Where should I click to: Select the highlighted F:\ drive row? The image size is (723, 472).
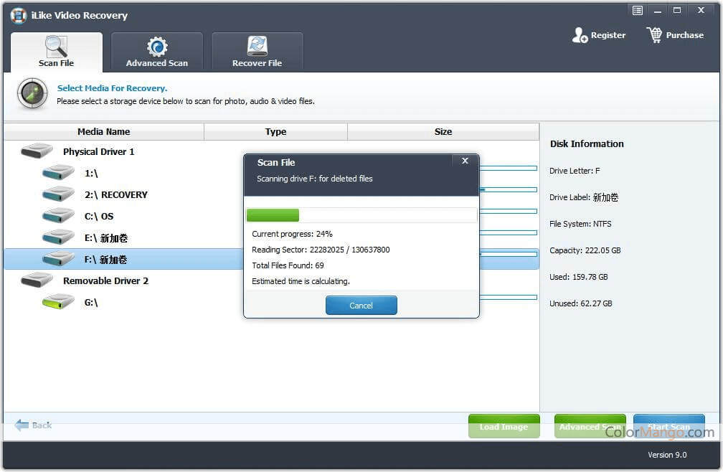271,259
